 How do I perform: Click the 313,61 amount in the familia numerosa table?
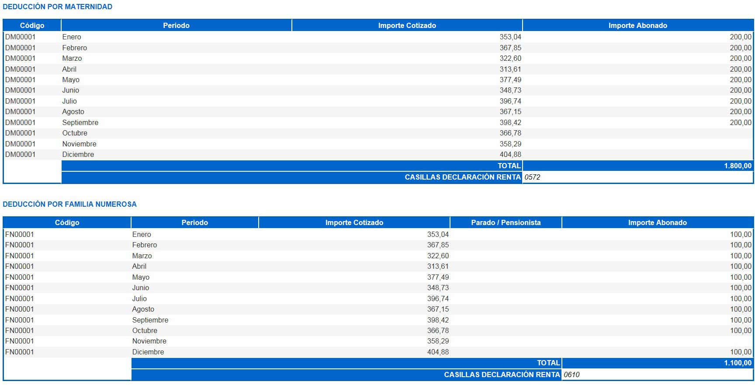438,266
